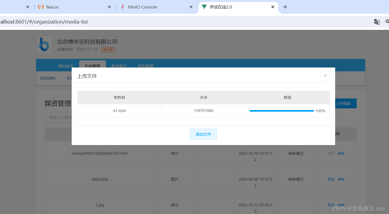Screen dimensions: 389x214
Task: Close the Nacos tab
Action: [x=109, y=7]
